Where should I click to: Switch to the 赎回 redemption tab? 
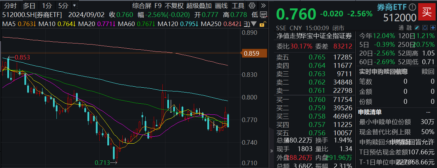pyautogui.click(x=428, y=71)
